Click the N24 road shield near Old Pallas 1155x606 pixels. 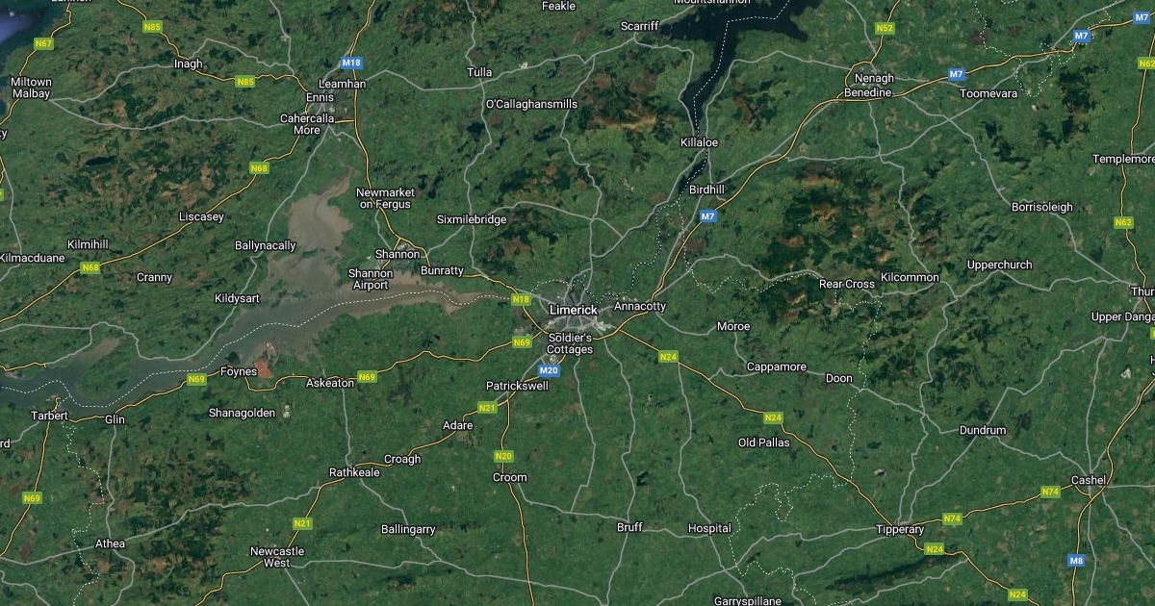tap(772, 417)
